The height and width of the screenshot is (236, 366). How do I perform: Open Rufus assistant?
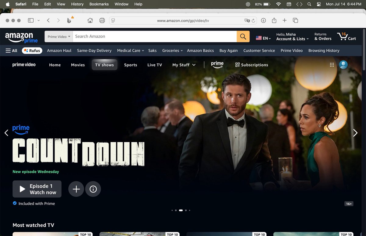pos(32,50)
